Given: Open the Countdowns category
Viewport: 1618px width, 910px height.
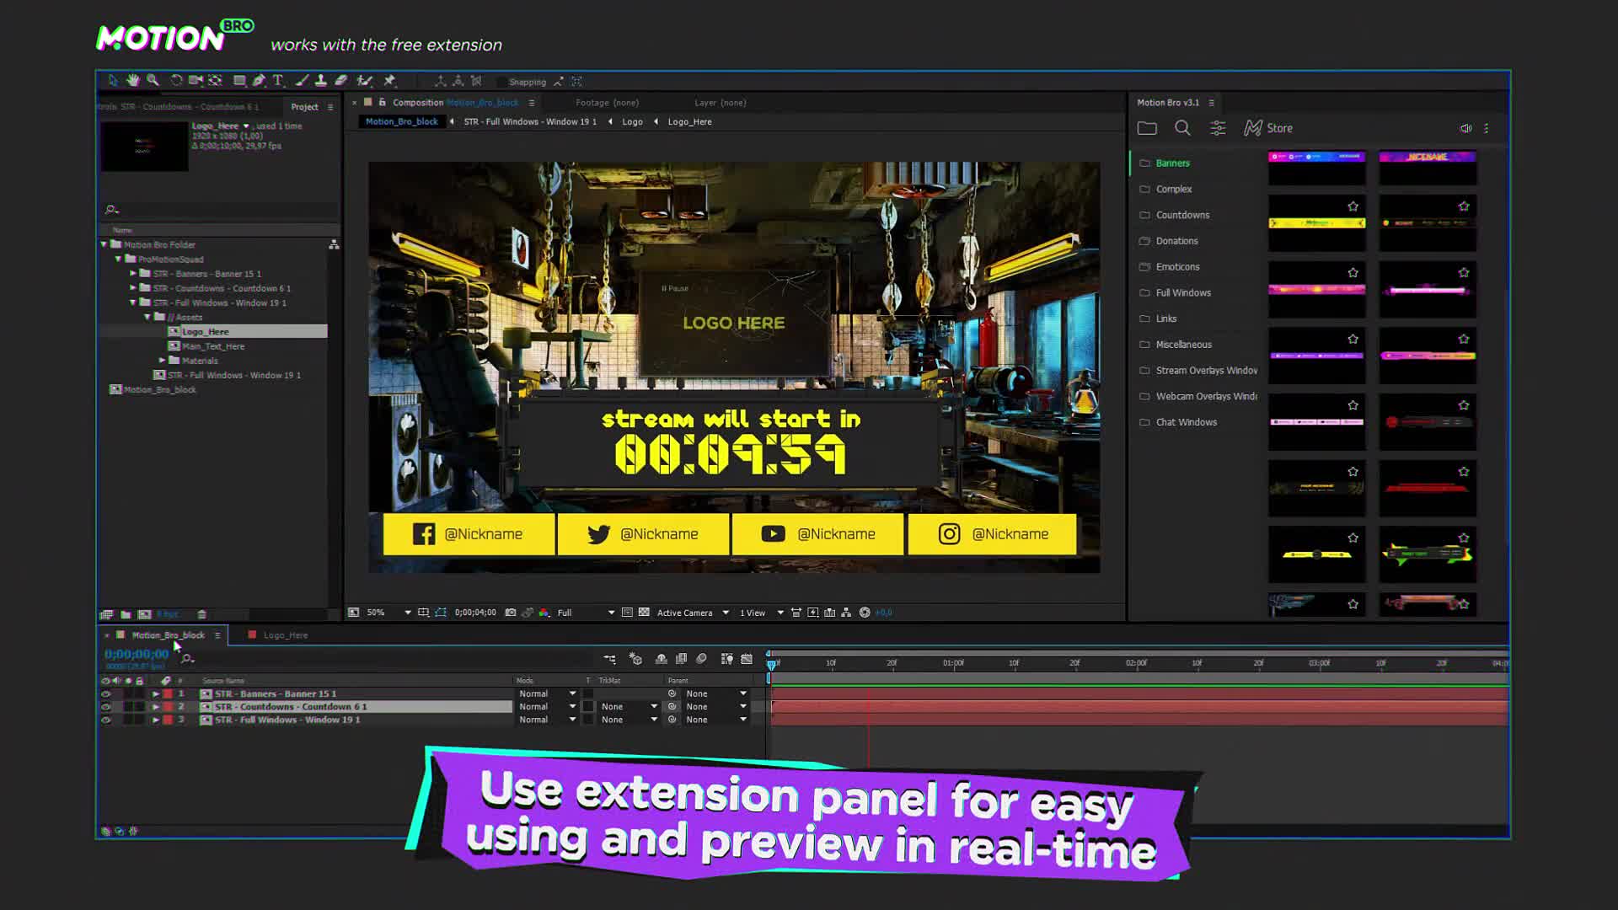Looking at the screenshot, I should click(1182, 215).
